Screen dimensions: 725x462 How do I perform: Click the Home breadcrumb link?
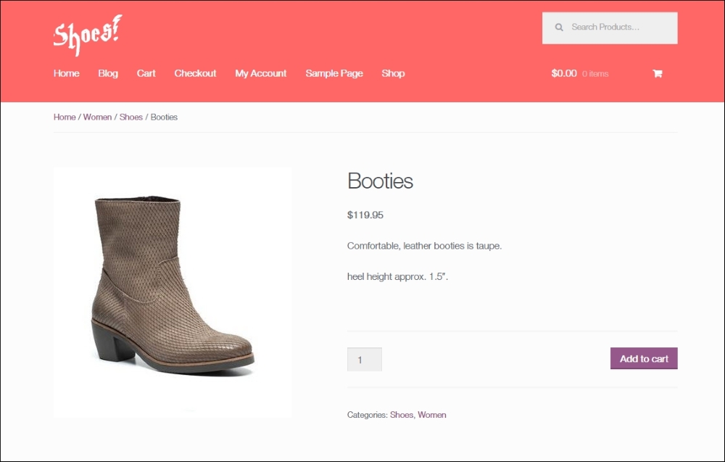65,117
